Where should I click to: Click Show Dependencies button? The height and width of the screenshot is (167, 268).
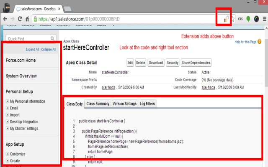click(196, 63)
